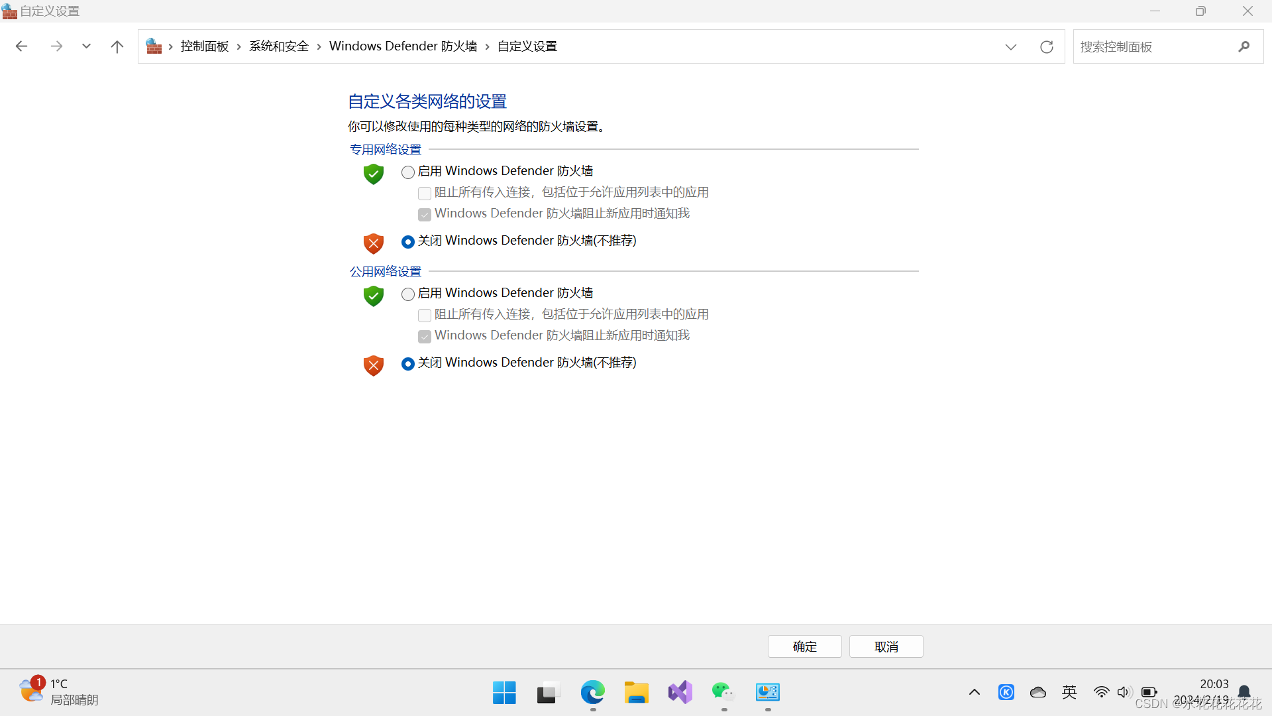Open clock and calendar at 20:03

pyautogui.click(x=1202, y=691)
